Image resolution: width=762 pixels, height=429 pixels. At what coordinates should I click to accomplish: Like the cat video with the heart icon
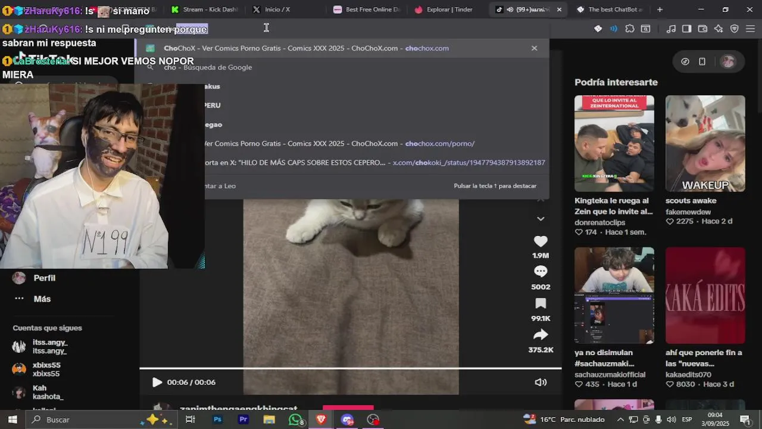(x=541, y=241)
